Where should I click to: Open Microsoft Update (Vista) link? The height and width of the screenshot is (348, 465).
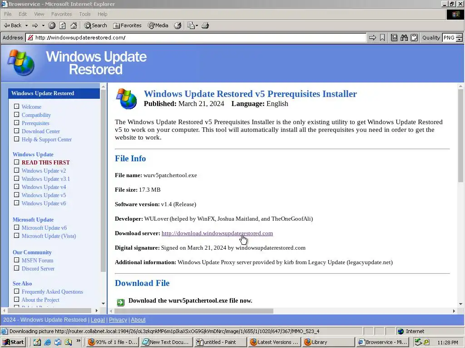tap(49, 236)
